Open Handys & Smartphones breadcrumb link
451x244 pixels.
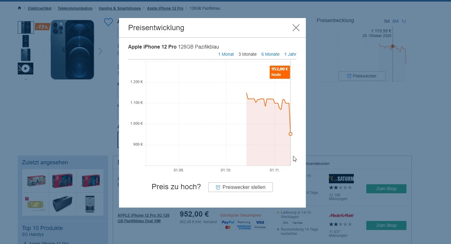pyautogui.click(x=120, y=8)
